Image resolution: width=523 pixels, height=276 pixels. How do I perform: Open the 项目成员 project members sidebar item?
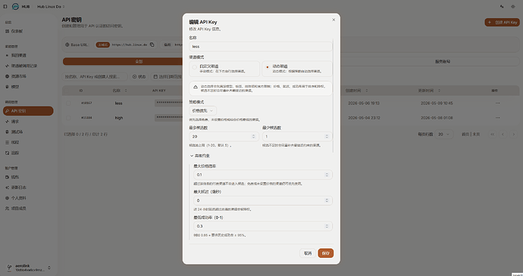click(28, 209)
